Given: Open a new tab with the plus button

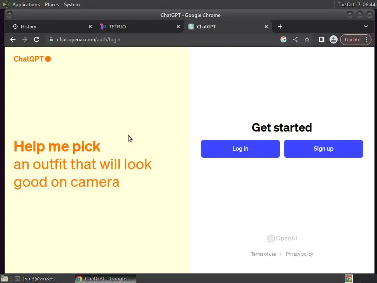Looking at the screenshot, I should coord(280,27).
